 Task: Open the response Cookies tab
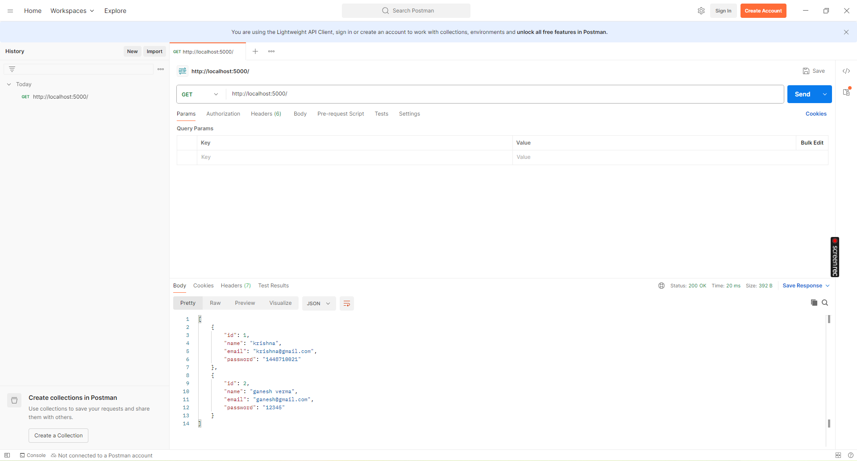(x=204, y=286)
